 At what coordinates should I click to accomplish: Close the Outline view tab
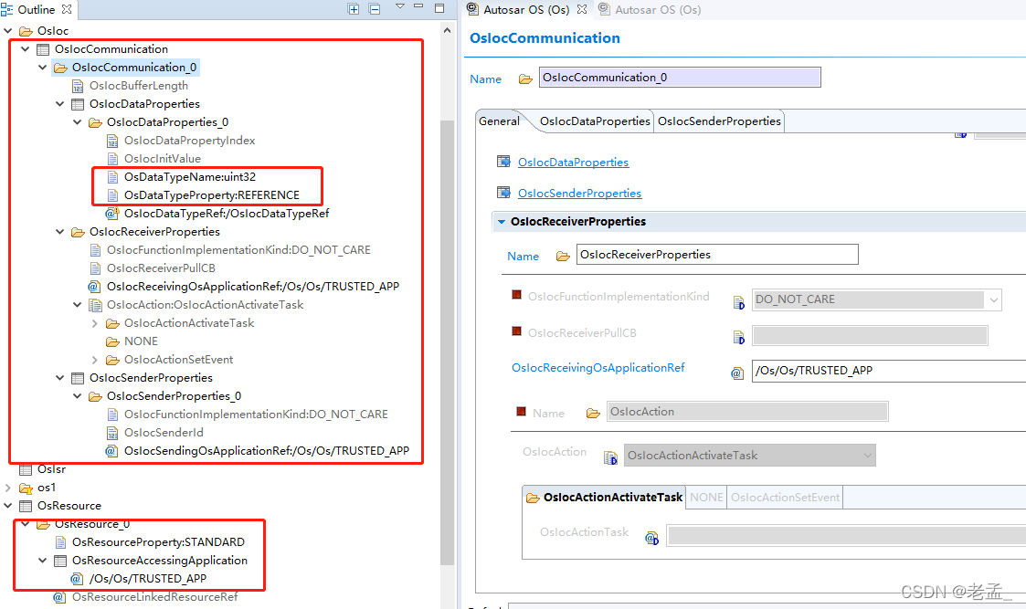tap(66, 9)
